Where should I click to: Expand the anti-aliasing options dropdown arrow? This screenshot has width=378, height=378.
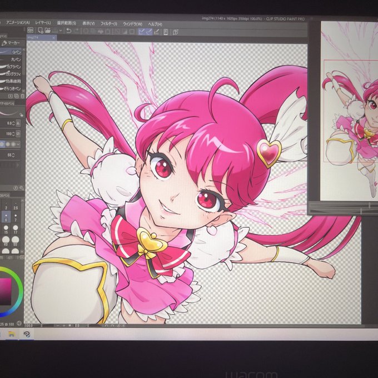click(18, 144)
